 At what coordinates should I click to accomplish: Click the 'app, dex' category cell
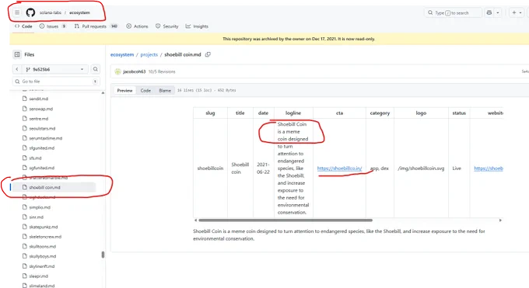pyautogui.click(x=380, y=168)
